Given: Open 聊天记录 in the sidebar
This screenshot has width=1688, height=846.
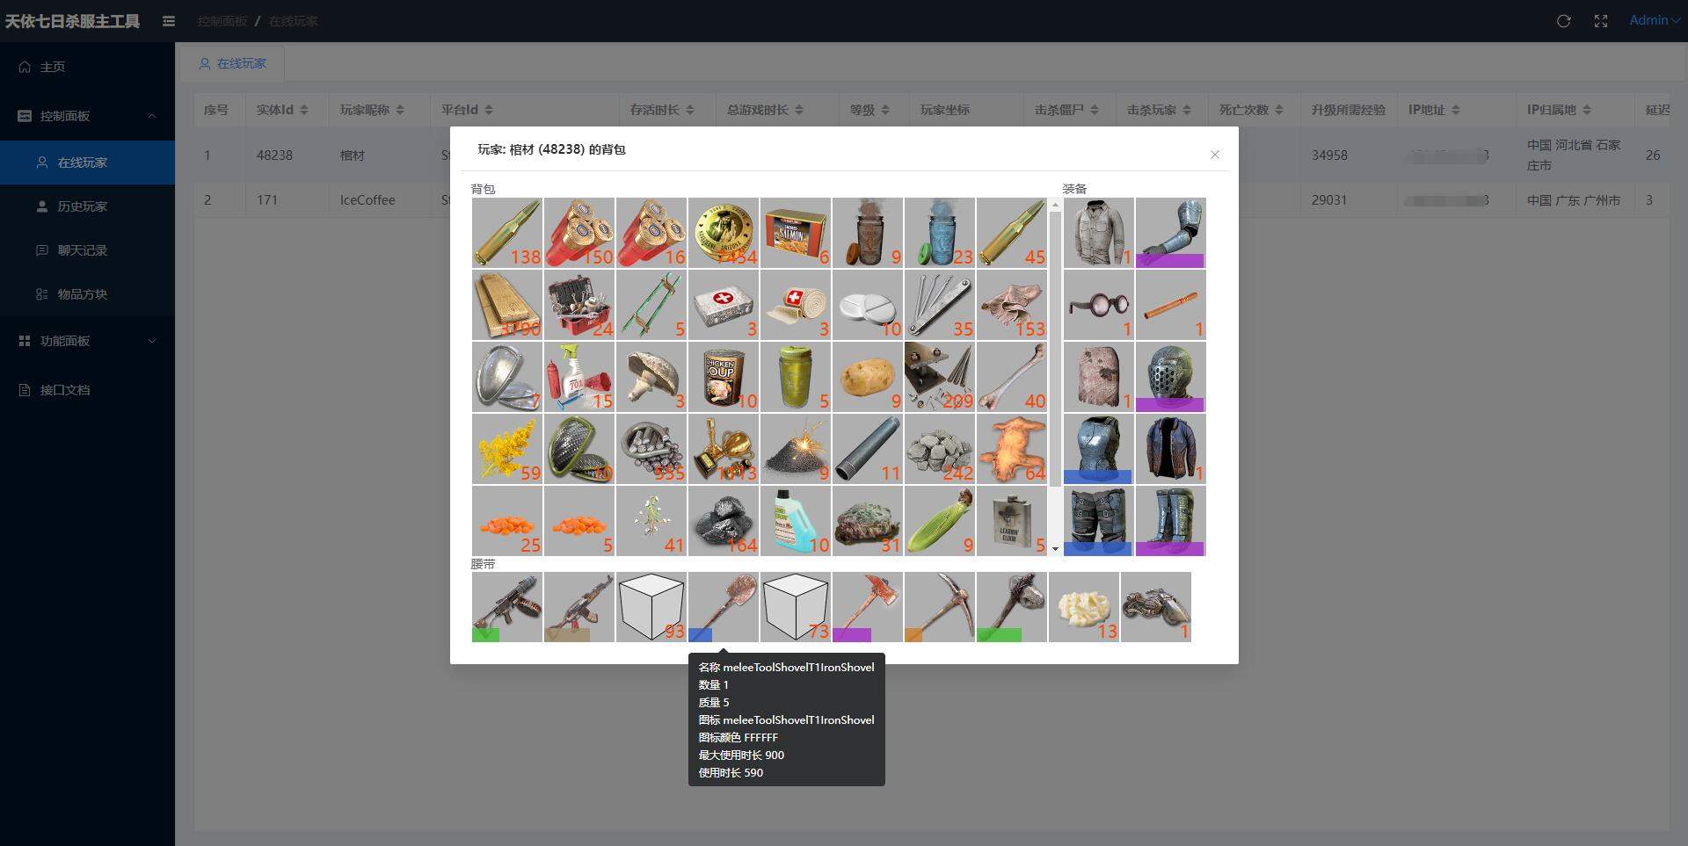Looking at the screenshot, I should (87, 250).
